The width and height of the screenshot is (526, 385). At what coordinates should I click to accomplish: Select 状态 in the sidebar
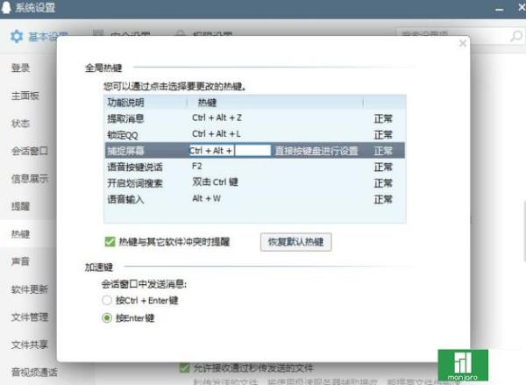(20, 123)
